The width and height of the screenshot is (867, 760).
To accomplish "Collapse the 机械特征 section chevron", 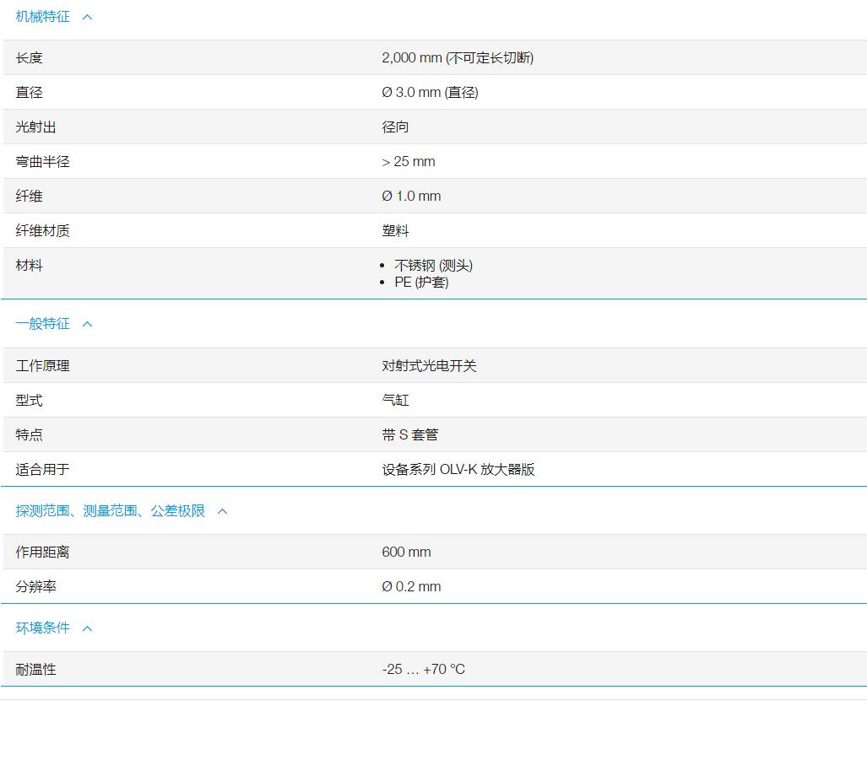I will (x=87, y=16).
